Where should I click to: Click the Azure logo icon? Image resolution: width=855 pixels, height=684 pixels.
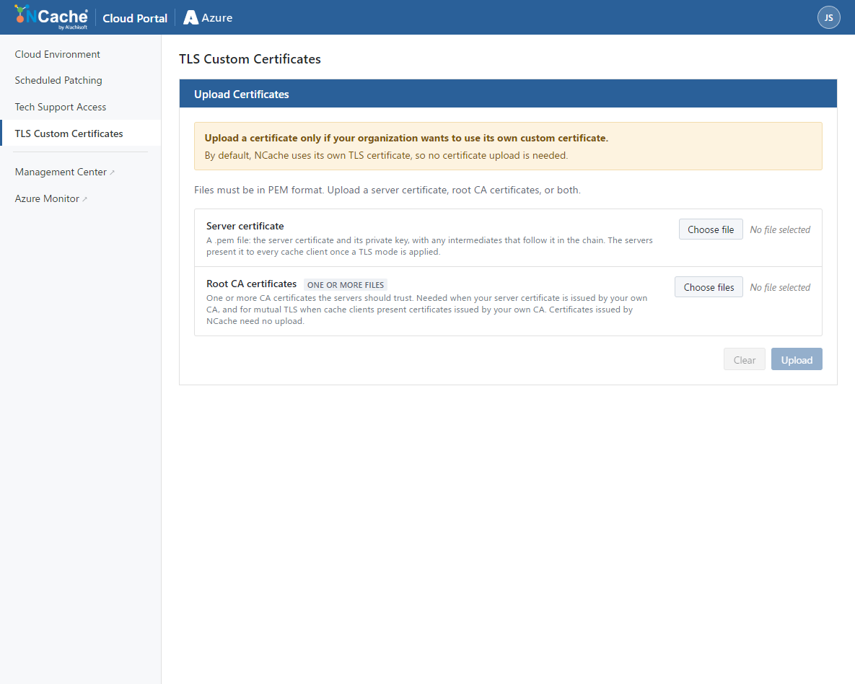point(190,17)
